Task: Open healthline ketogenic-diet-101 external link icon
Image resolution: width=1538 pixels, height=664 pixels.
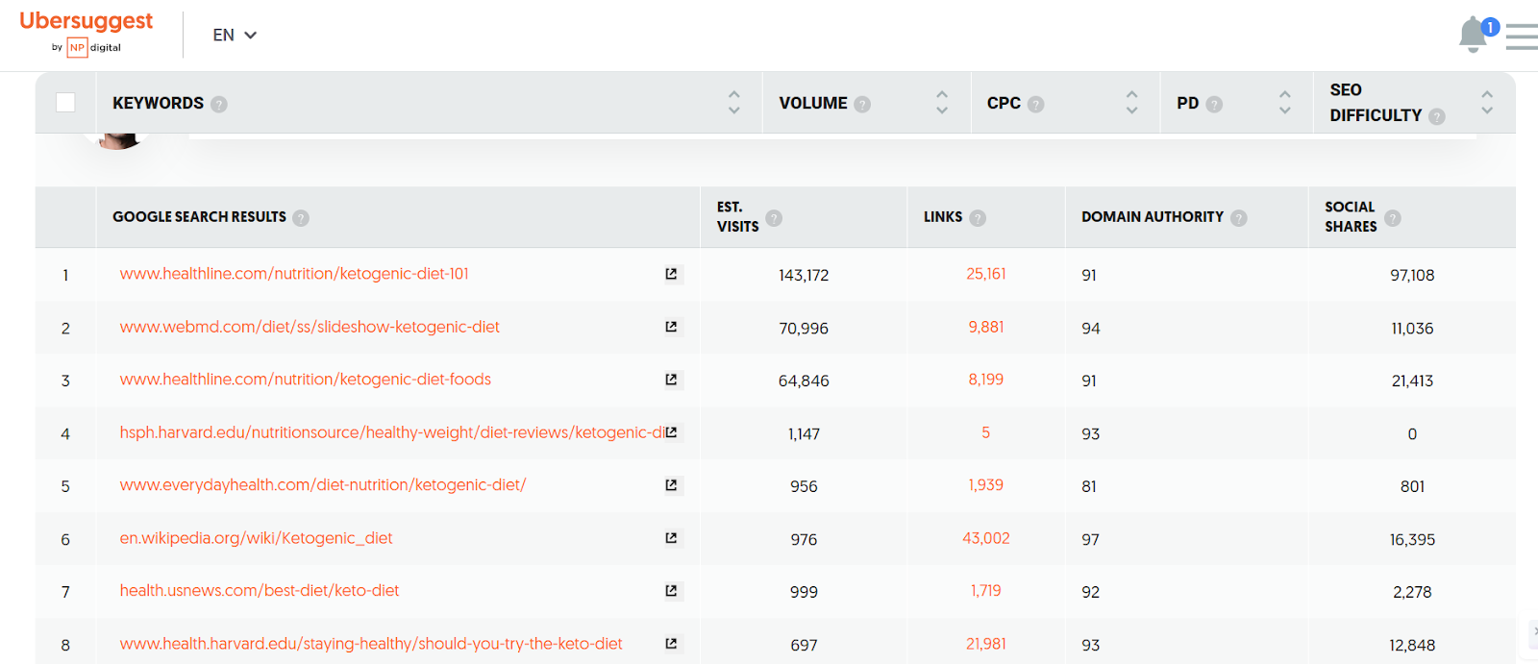Action: click(671, 274)
